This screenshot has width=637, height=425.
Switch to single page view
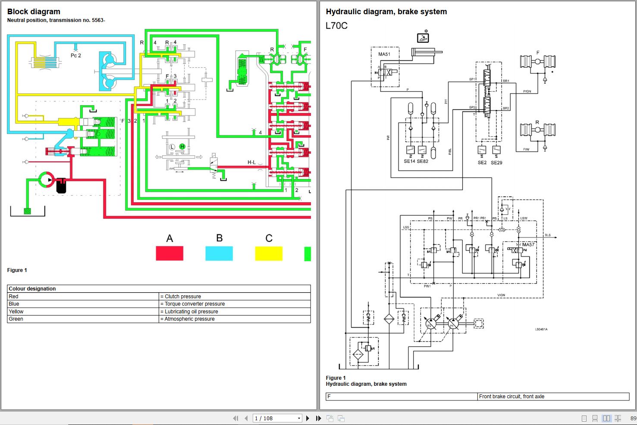[x=583, y=418]
